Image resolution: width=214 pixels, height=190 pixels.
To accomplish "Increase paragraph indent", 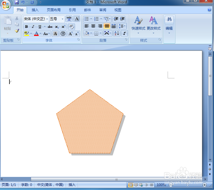I will (122, 19).
